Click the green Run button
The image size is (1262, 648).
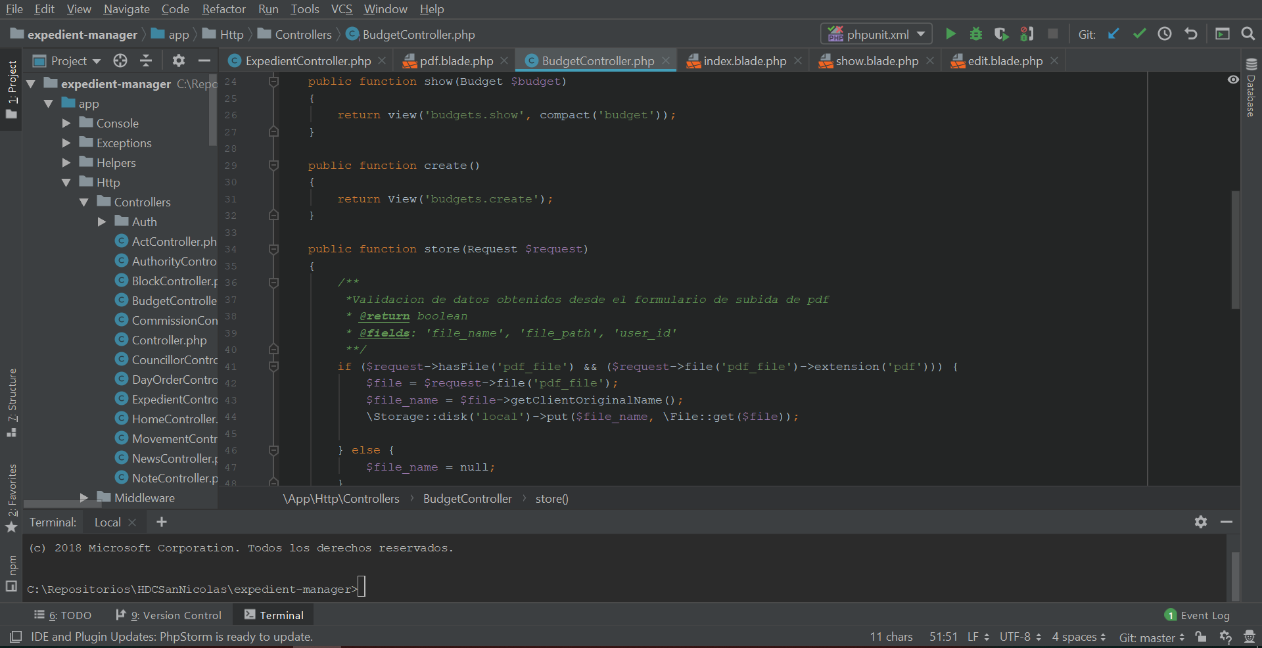(x=950, y=34)
